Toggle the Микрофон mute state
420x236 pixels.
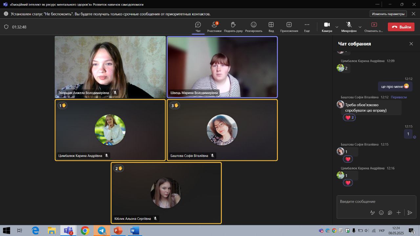tap(349, 27)
